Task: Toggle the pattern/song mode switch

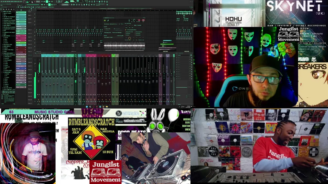Action: pos(27,2)
